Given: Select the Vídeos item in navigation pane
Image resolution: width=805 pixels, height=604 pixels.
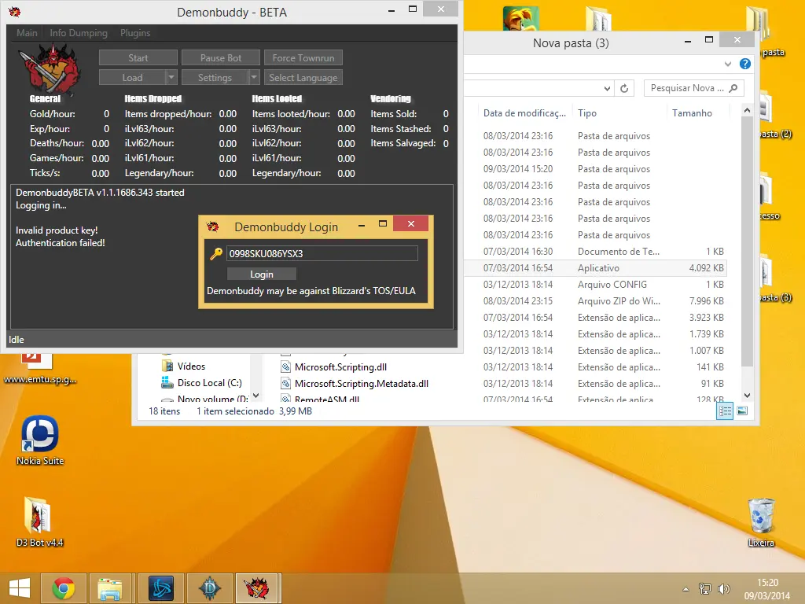Looking at the screenshot, I should [x=191, y=366].
